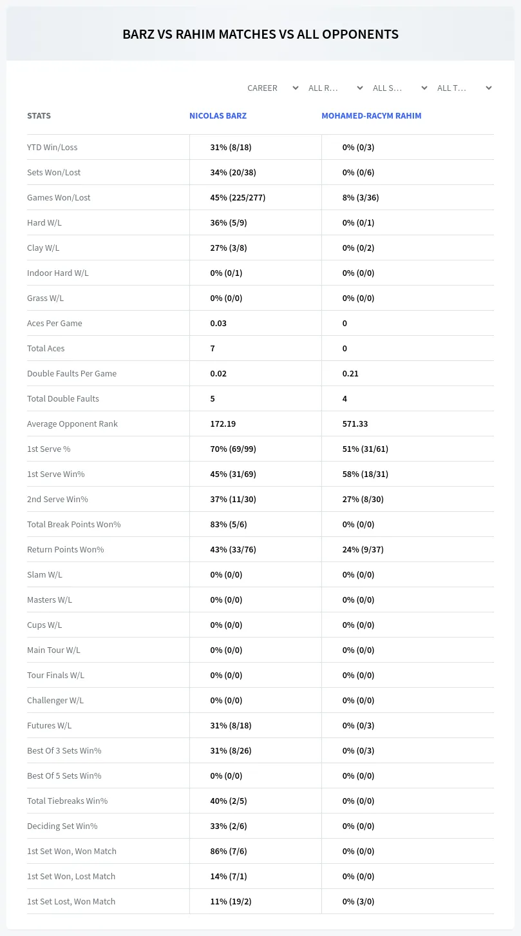The image size is (521, 936).
Task: Expand the ALL T... filter dropdown
Action: coord(465,88)
